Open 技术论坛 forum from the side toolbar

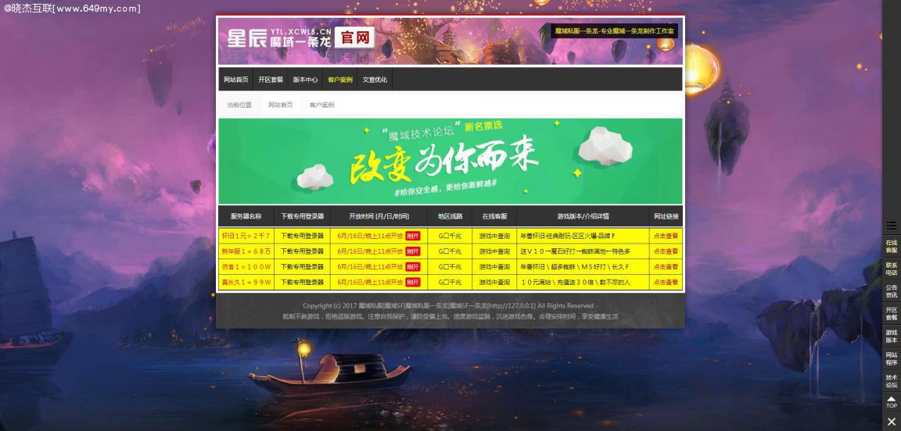point(891,381)
